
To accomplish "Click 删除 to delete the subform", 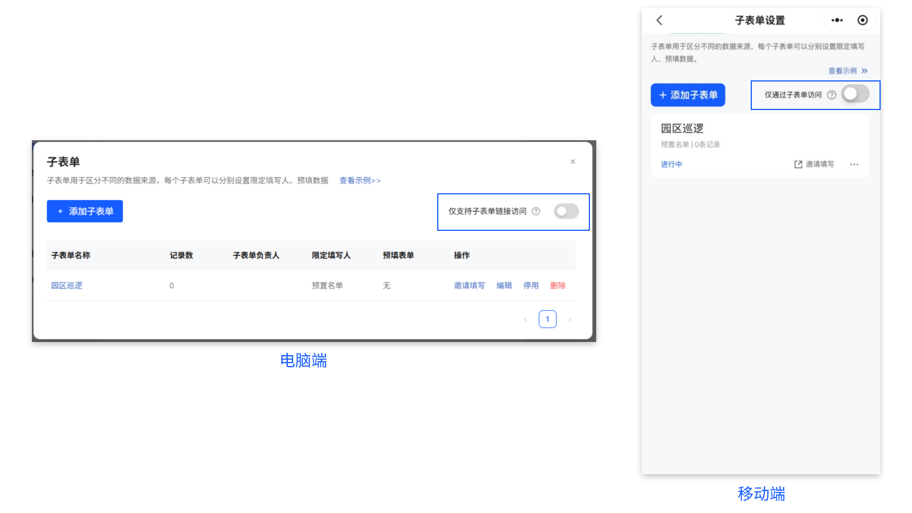I will pyautogui.click(x=557, y=286).
